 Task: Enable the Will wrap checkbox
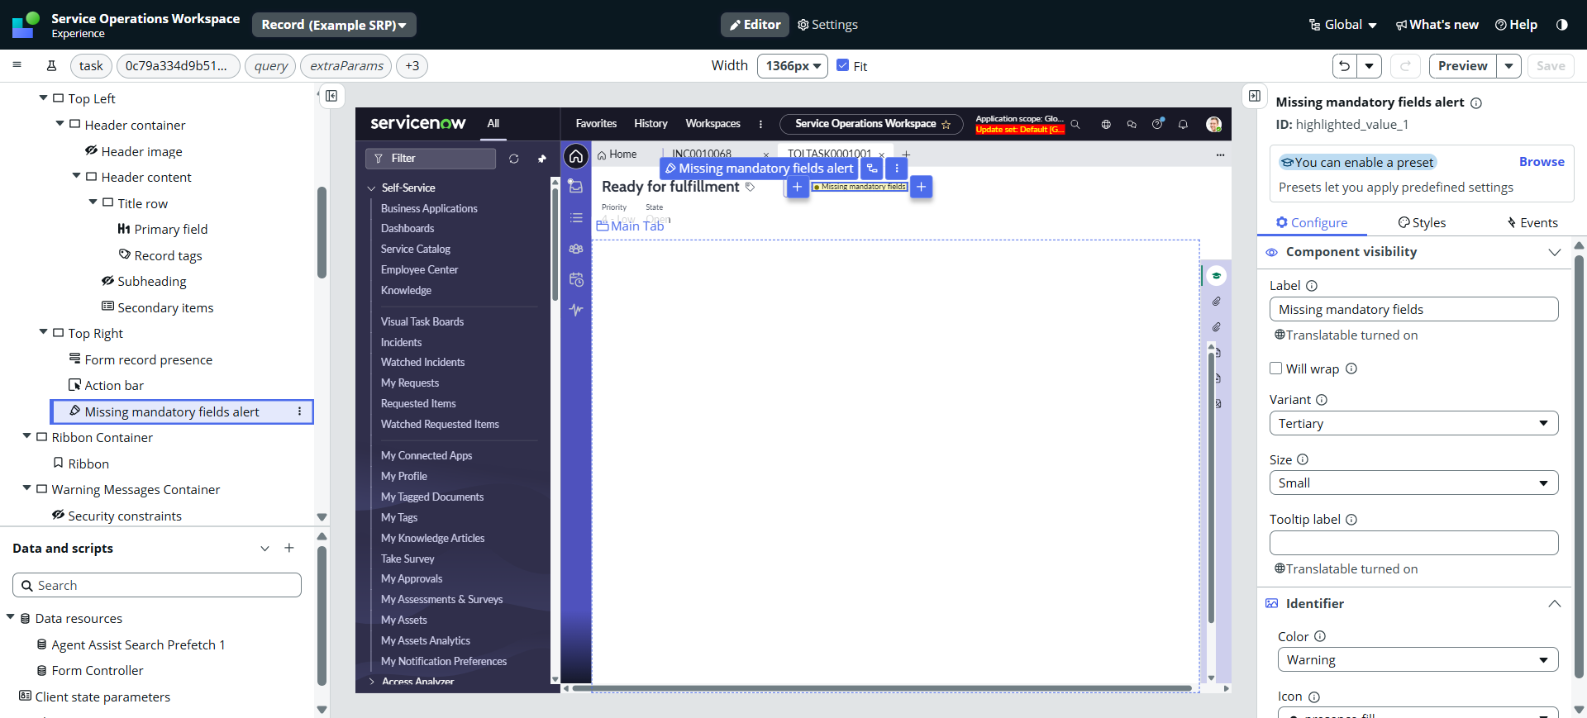pyautogui.click(x=1276, y=369)
